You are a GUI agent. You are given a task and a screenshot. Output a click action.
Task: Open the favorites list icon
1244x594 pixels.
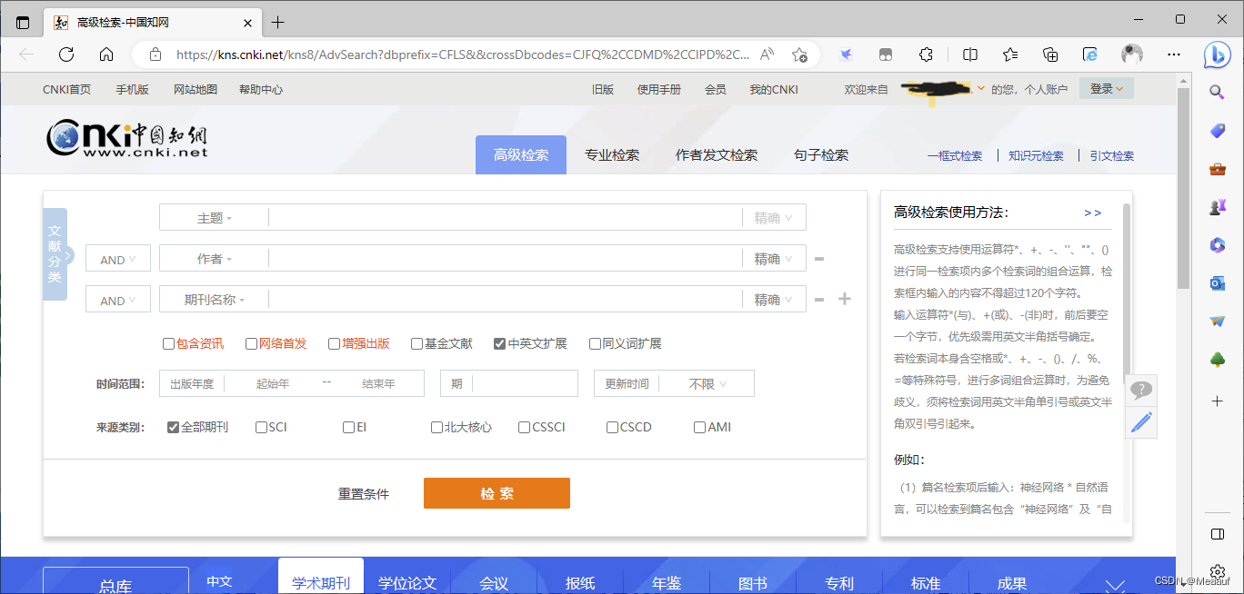[x=1010, y=54]
